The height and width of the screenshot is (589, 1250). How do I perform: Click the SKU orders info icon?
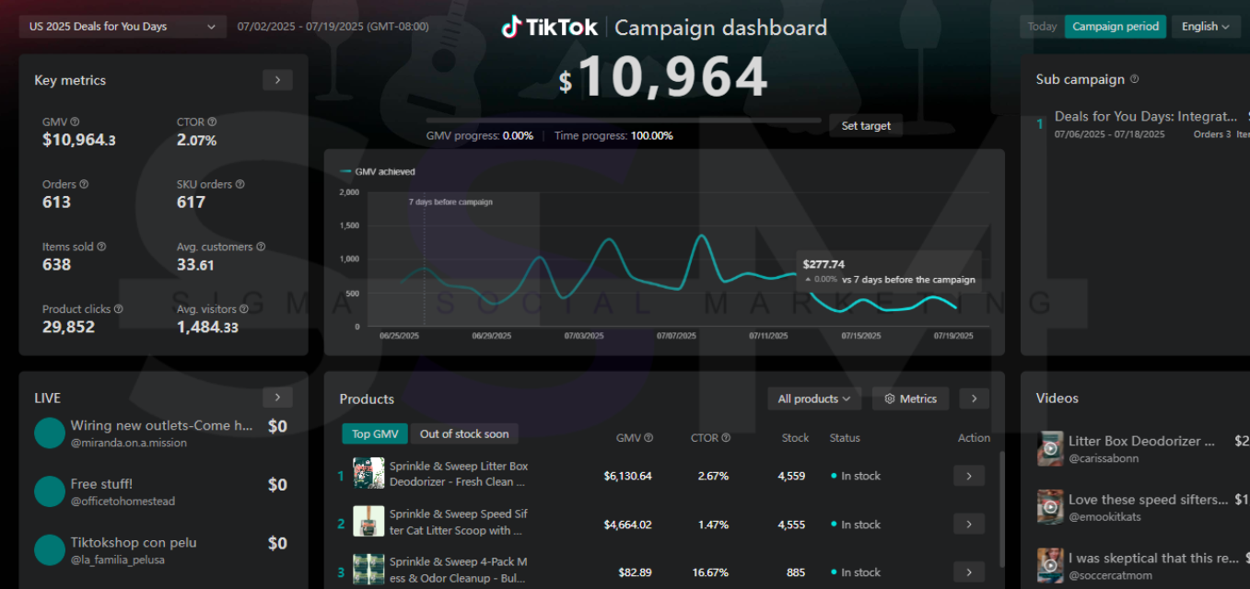tap(240, 184)
